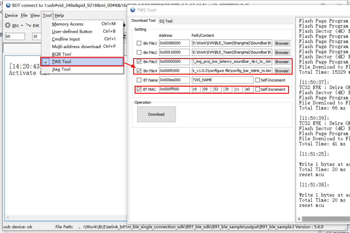The width and height of the screenshot is (350, 233).
Task: Click the Download button
Action: pos(156,114)
